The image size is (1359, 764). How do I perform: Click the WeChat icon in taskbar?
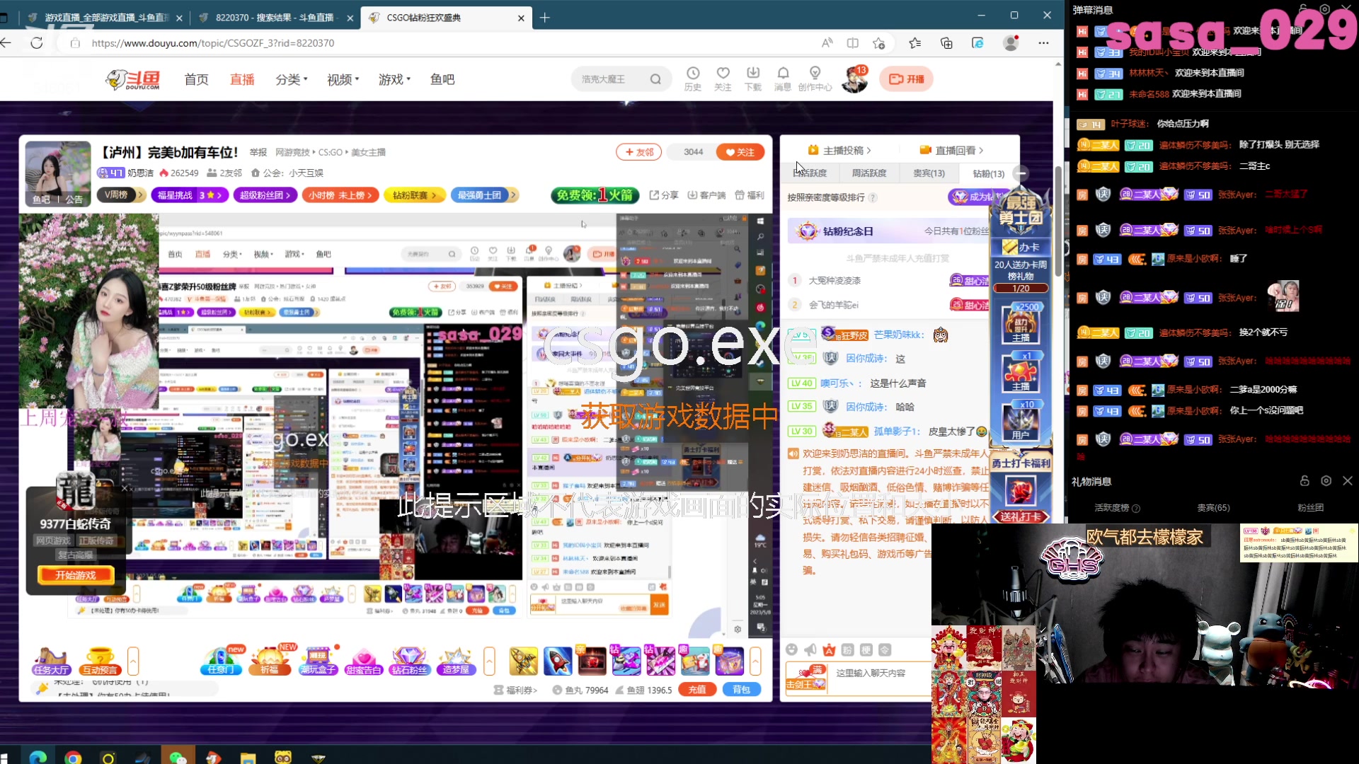(x=178, y=758)
